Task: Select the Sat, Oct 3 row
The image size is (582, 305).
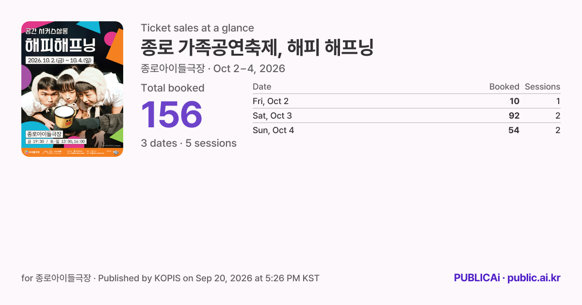Action: click(x=406, y=116)
